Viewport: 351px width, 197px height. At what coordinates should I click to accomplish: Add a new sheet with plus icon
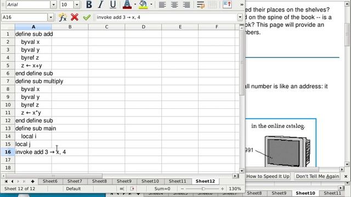click(x=33, y=181)
